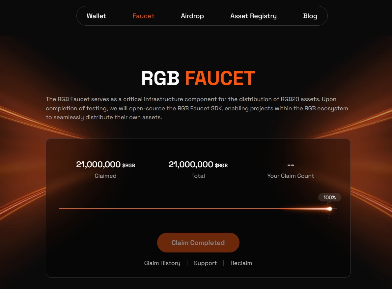The width and height of the screenshot is (392, 289).
Task: Click the 100% progress badge
Action: [x=329, y=197]
